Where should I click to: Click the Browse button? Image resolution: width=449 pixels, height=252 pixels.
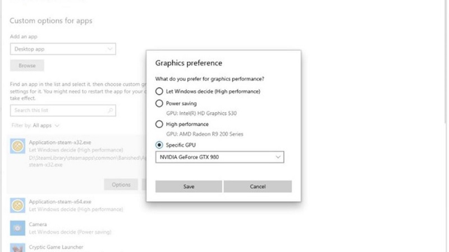(27, 66)
